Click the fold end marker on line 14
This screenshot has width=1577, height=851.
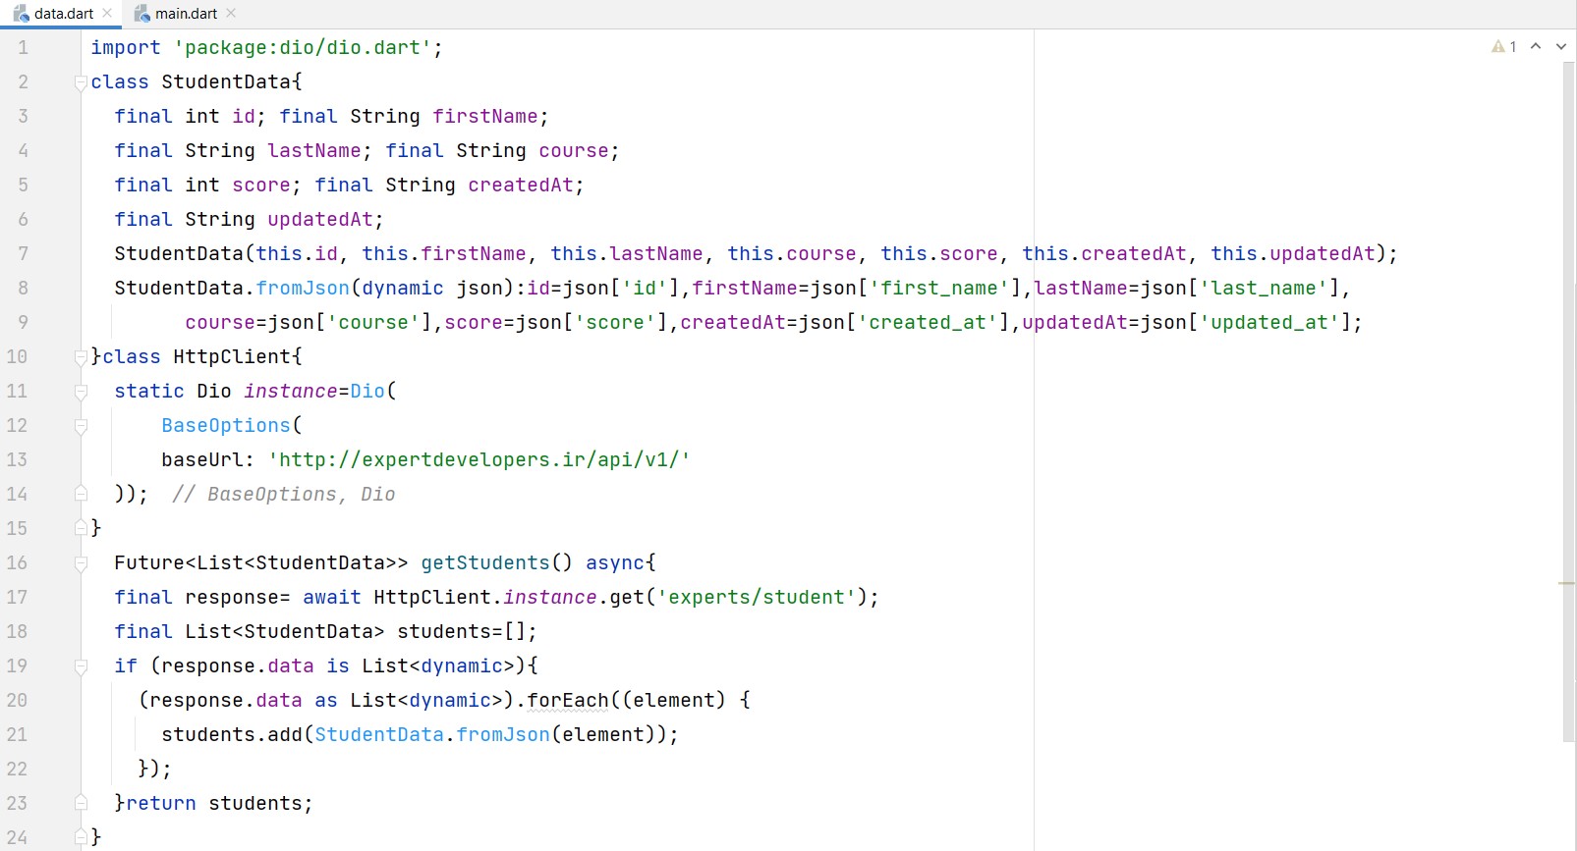pyautogui.click(x=81, y=493)
